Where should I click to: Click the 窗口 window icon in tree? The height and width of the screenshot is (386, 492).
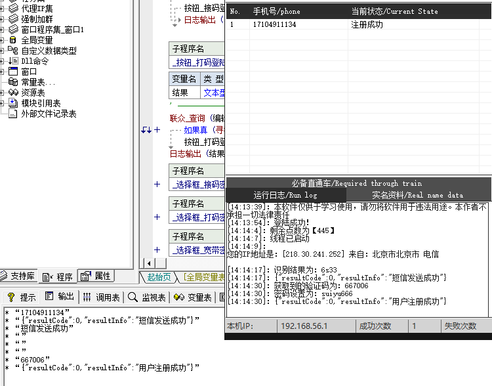click(13, 72)
